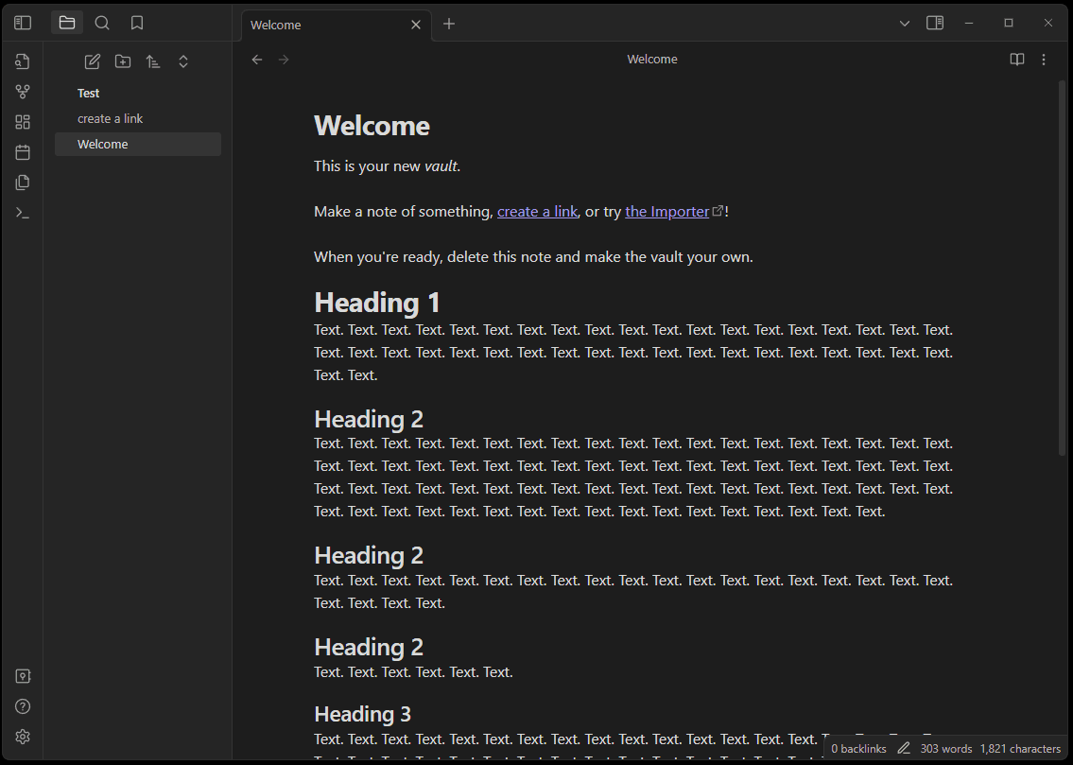Viewport: 1073px width, 765px height.
Task: Insert a template using the templates icon
Action: coord(23,182)
